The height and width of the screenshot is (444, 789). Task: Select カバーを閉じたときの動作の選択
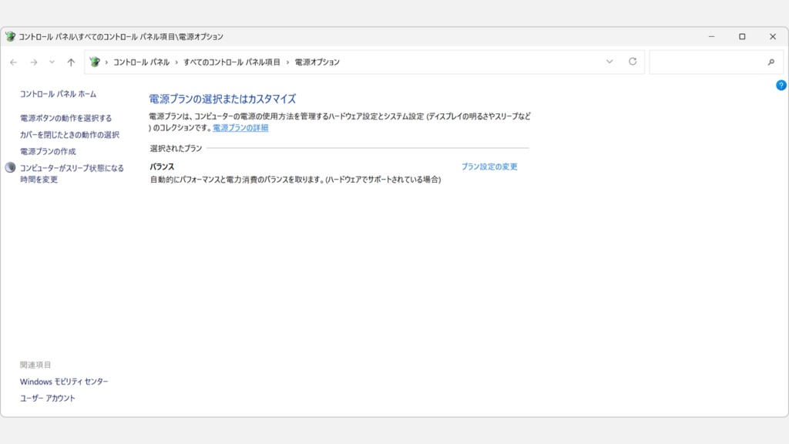[69, 134]
